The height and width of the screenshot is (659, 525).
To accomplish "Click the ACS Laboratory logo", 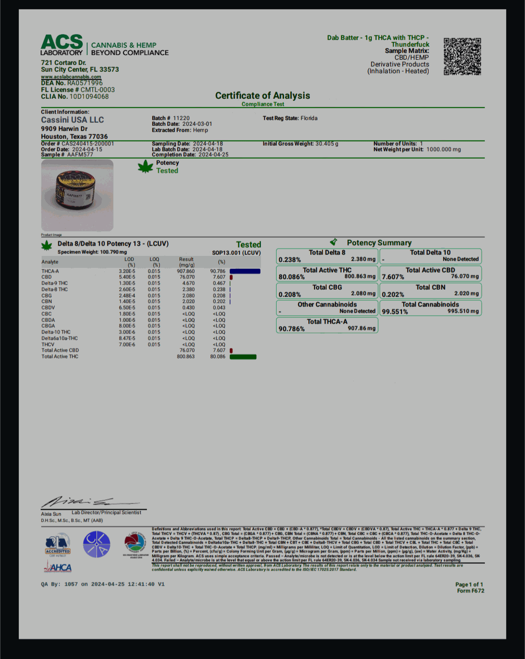I will coord(104,45).
